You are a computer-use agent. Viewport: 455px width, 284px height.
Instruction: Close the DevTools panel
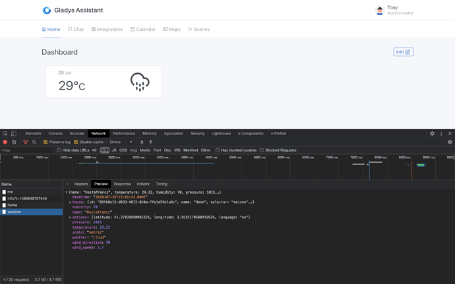pos(450,134)
